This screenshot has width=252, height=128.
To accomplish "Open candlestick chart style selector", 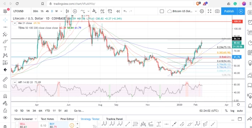I will tap(67, 11).
